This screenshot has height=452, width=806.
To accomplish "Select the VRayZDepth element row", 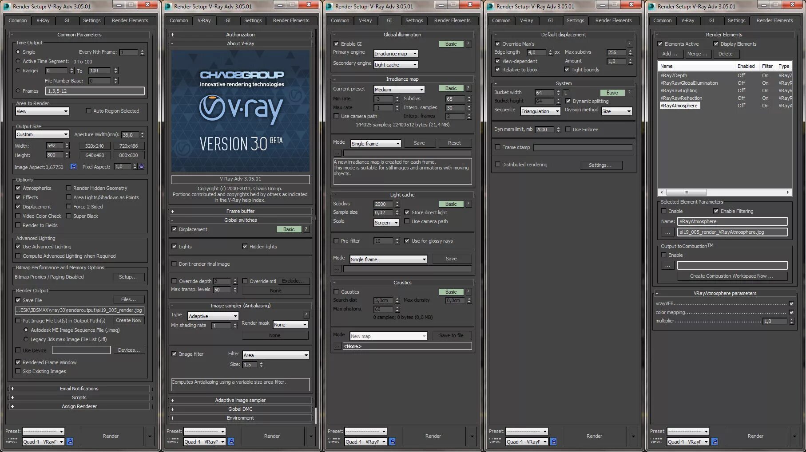I will [x=724, y=75].
